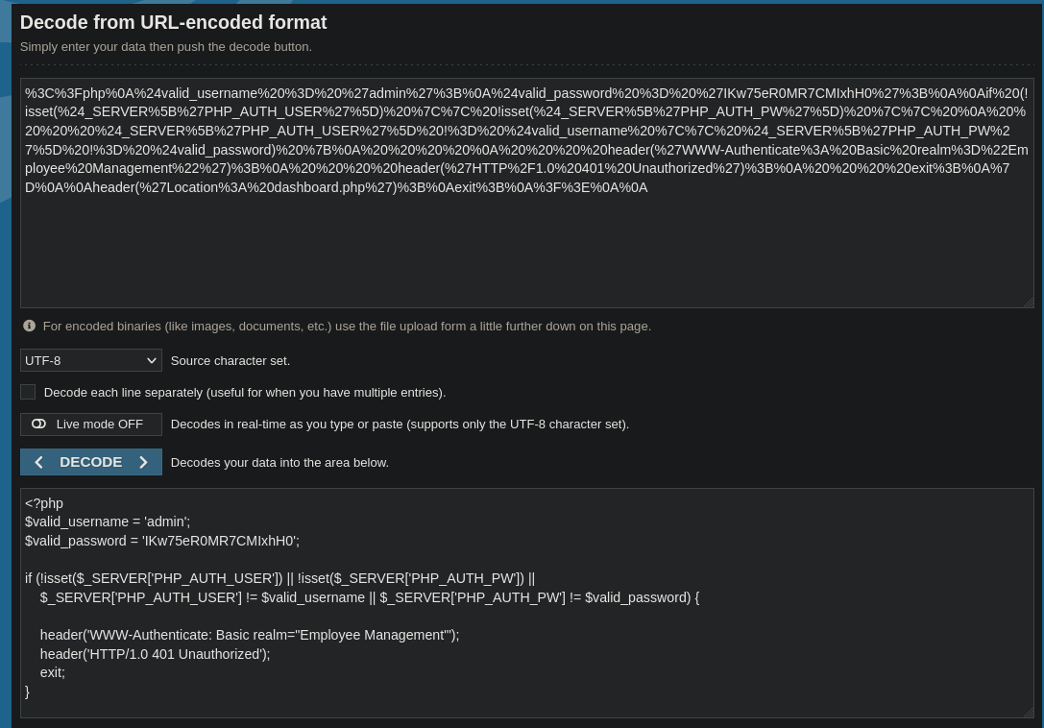Focus the URL-encoded input text area
This screenshot has width=1044, height=728.
point(527,193)
